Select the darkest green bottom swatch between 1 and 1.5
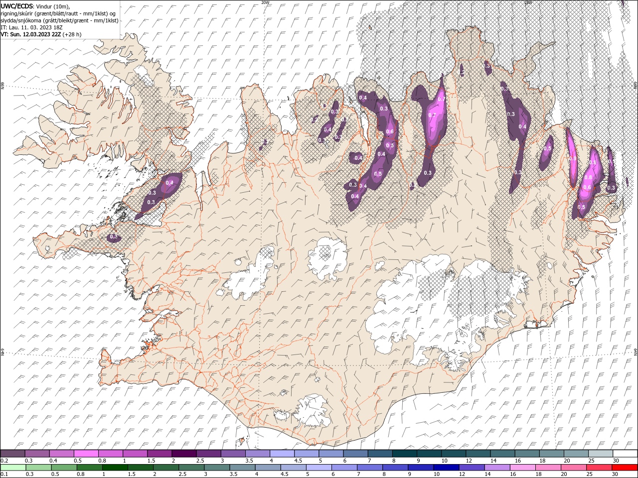The width and height of the screenshot is (638, 478). [115, 468]
